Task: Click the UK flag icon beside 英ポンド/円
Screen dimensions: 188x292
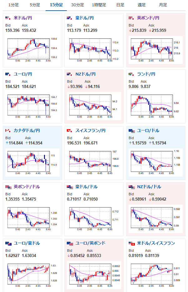Action: coord(131,18)
